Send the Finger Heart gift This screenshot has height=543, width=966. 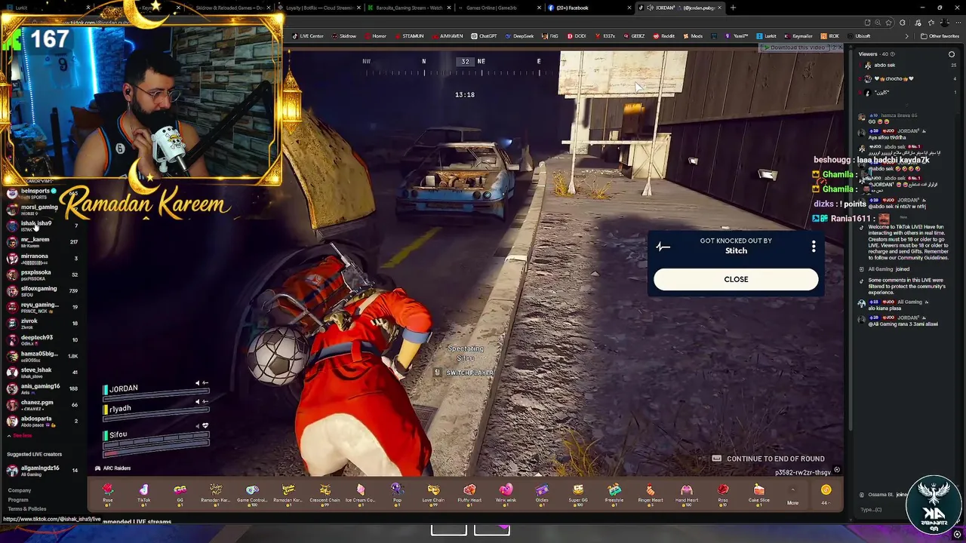[651, 493]
